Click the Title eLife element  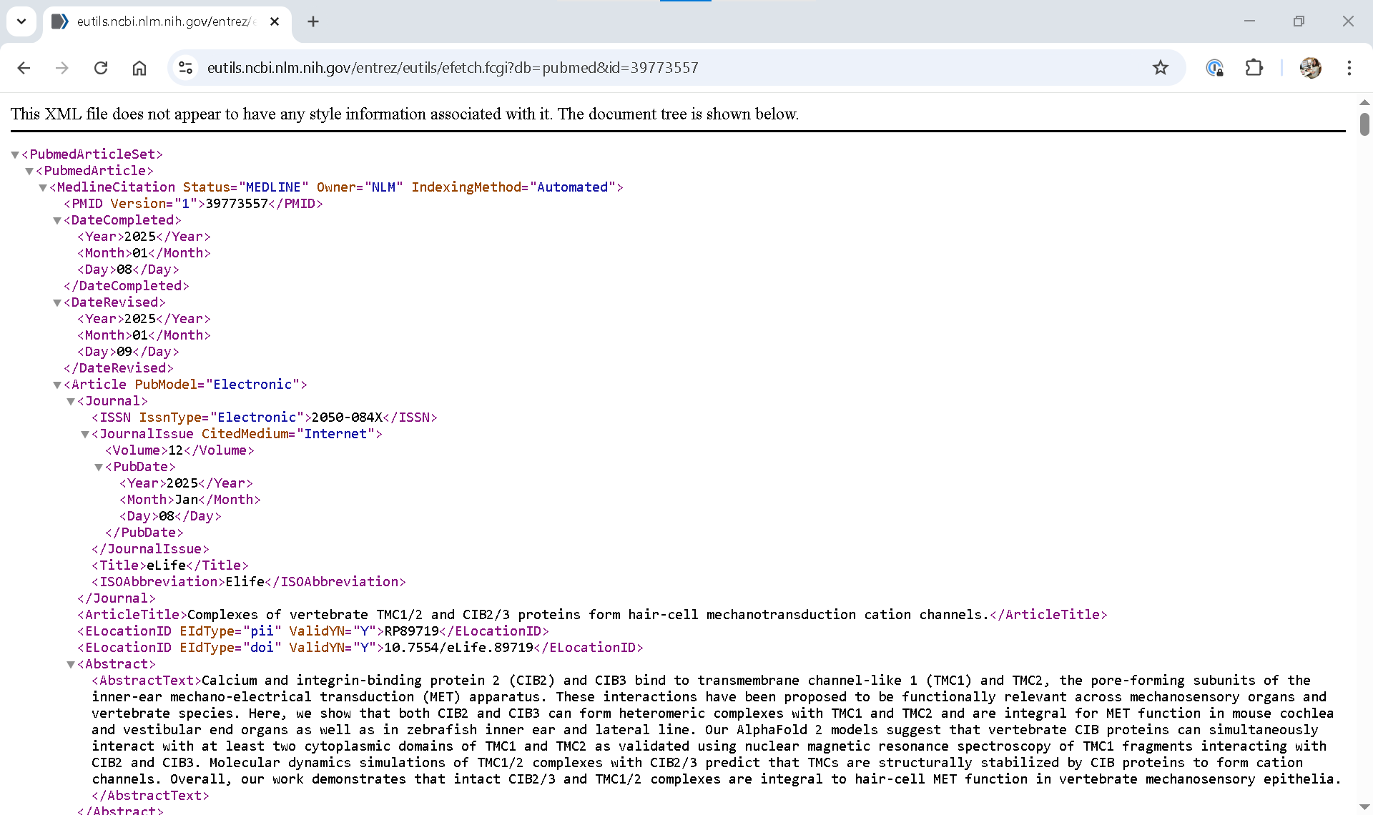click(x=169, y=565)
